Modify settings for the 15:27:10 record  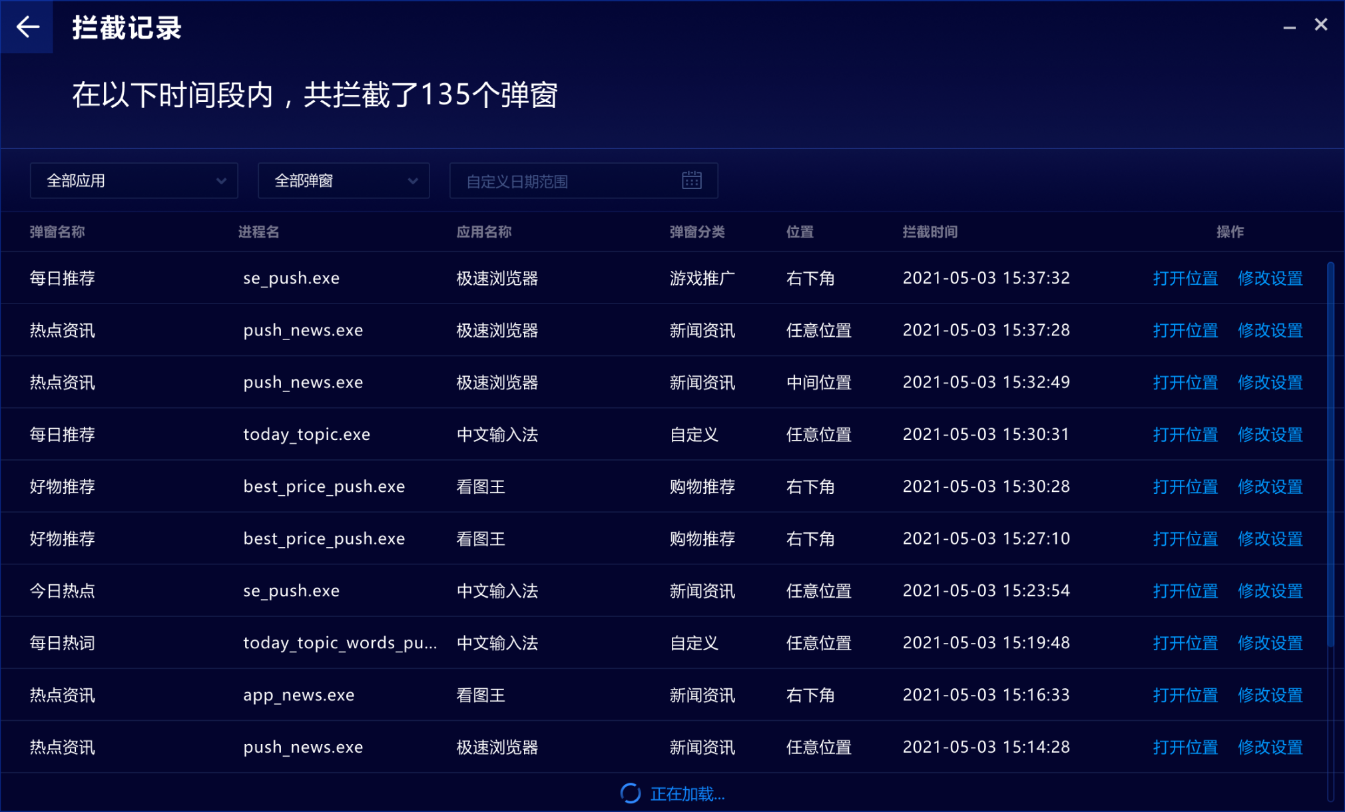1270,538
